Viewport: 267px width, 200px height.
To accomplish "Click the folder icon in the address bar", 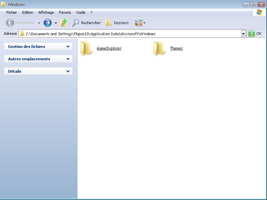I will (x=22, y=34).
